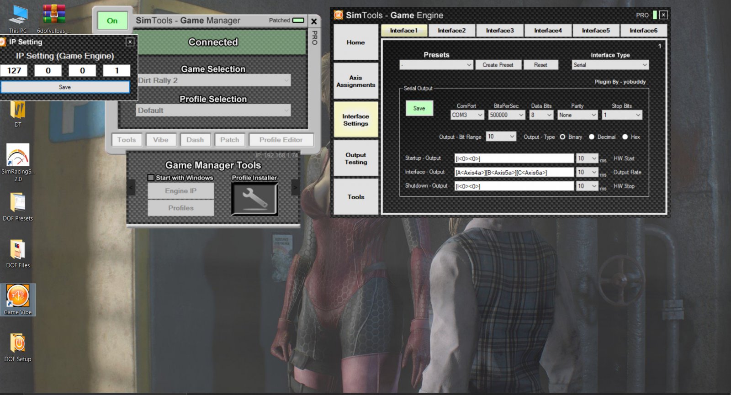Click Vibe button in Game Manager
The width and height of the screenshot is (731, 395).
click(161, 140)
